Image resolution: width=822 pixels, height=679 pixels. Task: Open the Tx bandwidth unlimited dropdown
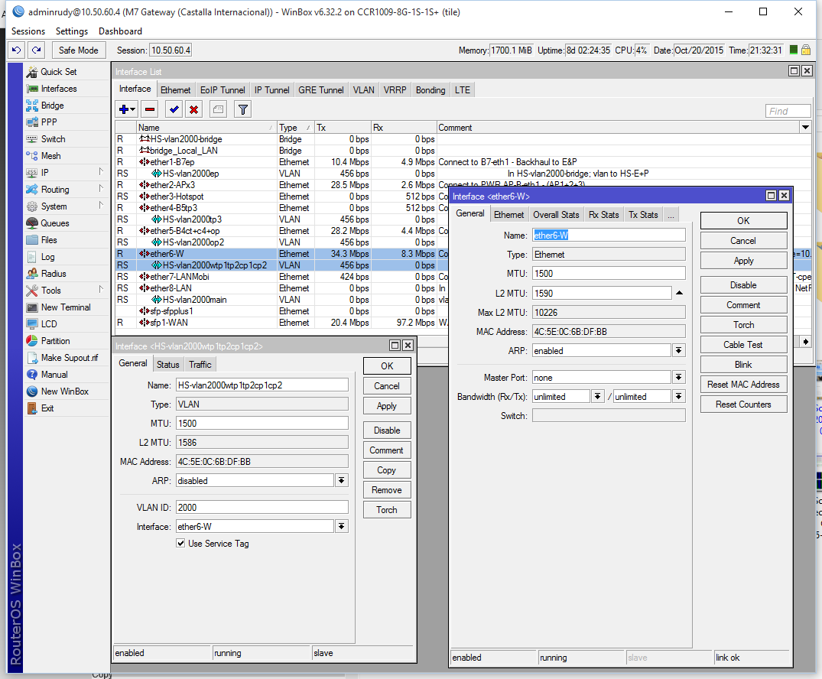679,396
